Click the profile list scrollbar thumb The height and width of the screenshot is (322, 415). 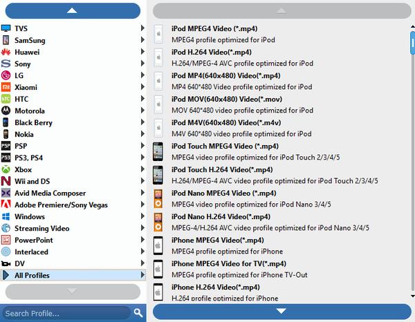413,43
